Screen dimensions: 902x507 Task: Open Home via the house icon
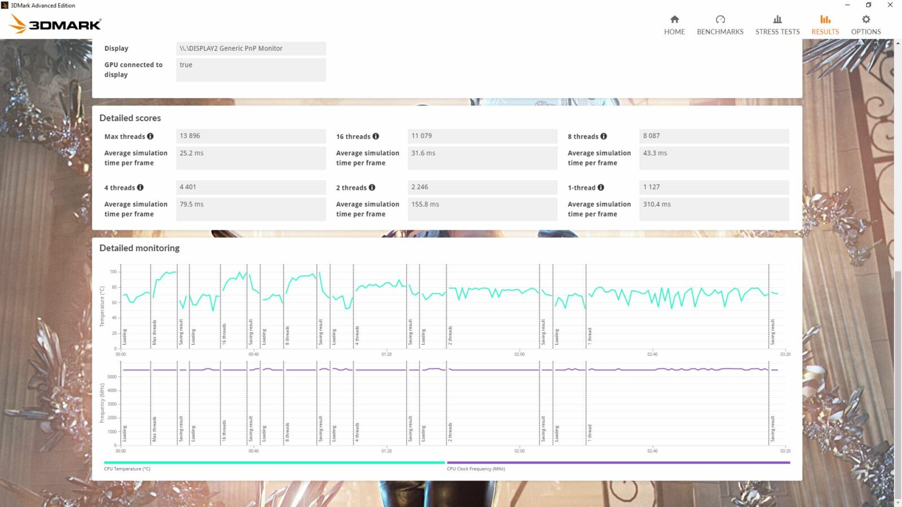(x=674, y=24)
